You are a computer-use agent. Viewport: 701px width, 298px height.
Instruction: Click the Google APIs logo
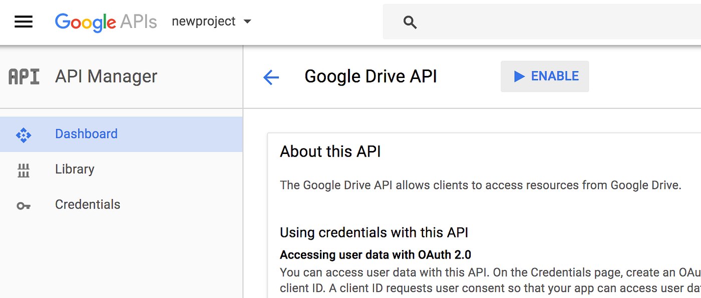(x=106, y=22)
